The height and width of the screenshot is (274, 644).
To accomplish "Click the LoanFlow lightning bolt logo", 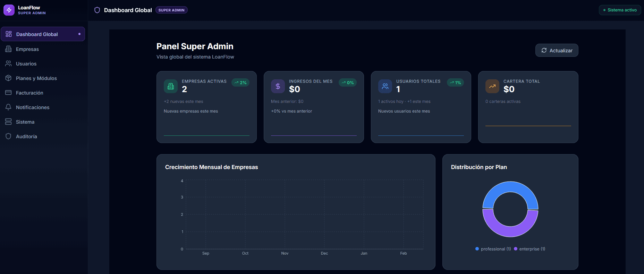I will point(9,10).
